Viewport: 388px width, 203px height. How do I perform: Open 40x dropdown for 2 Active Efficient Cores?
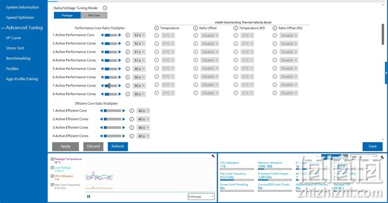click(x=143, y=119)
